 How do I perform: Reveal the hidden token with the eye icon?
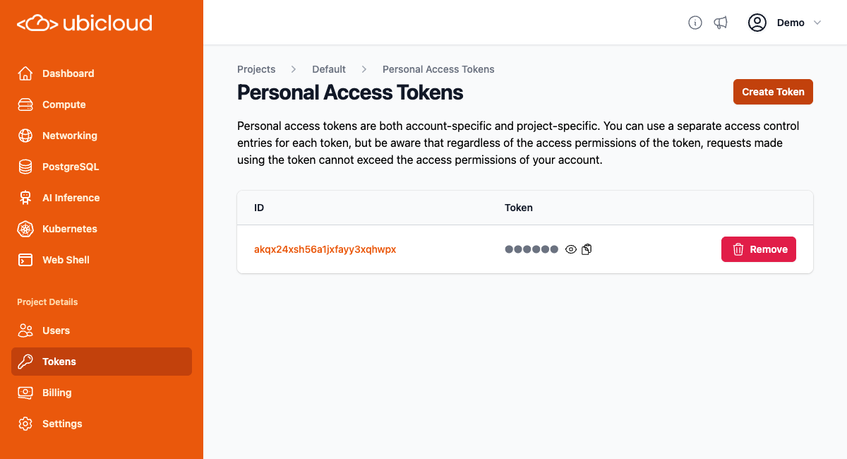(x=570, y=249)
